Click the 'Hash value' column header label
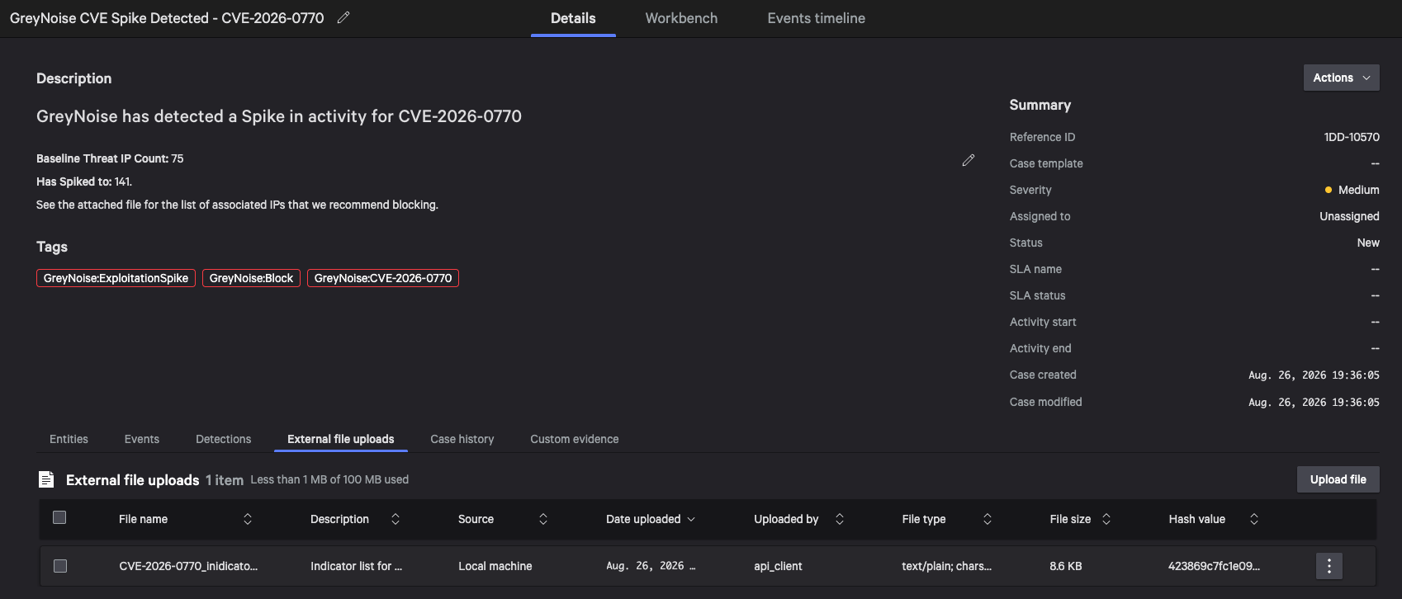Image resolution: width=1402 pixels, height=599 pixels. click(x=1197, y=519)
